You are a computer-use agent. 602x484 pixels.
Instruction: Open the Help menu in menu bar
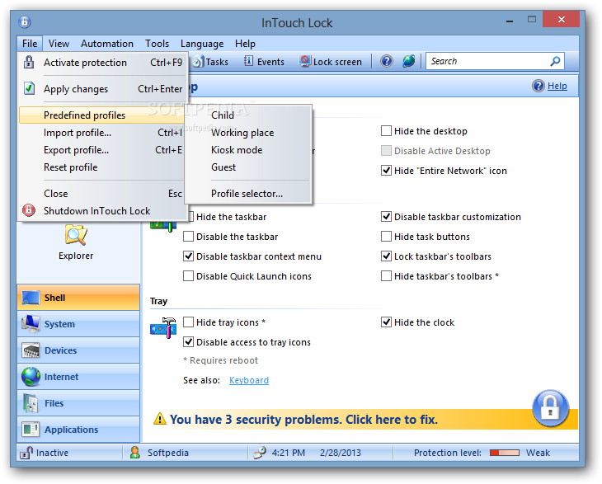[245, 44]
